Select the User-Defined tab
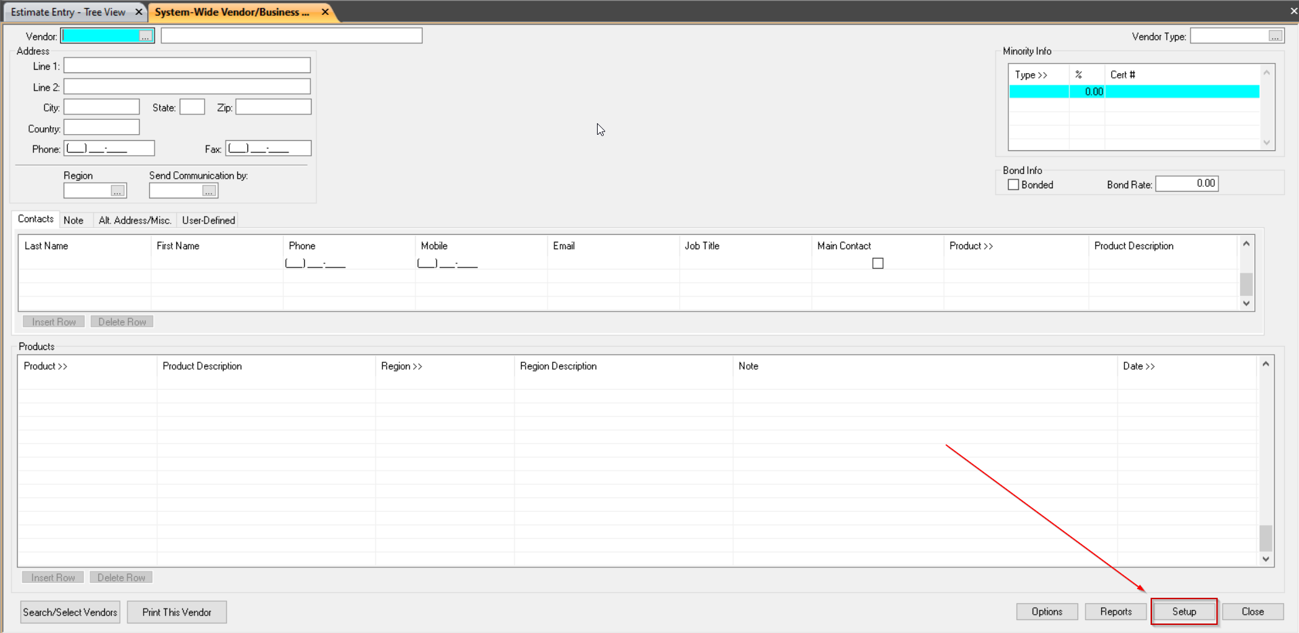Screen dimensions: 1299x633 tap(208, 219)
